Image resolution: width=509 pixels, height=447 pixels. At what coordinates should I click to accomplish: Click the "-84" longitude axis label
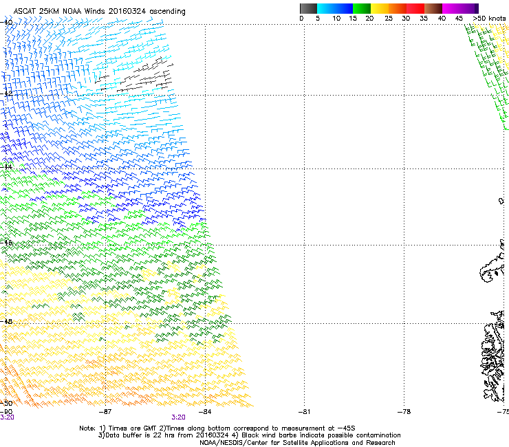click(x=205, y=412)
